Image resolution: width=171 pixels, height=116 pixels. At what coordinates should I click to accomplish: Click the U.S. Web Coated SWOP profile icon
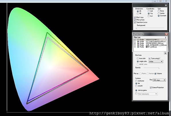(138, 42)
